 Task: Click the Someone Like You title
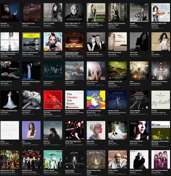(6, 81)
